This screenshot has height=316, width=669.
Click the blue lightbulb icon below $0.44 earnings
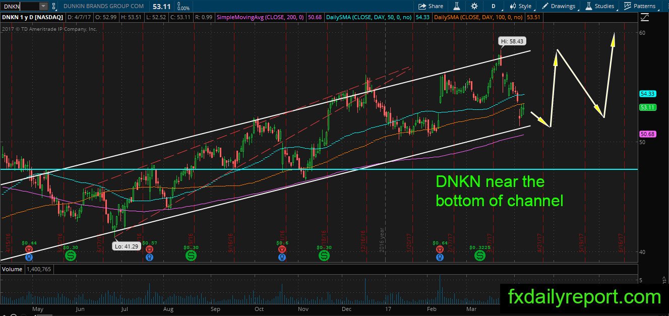tap(29, 257)
